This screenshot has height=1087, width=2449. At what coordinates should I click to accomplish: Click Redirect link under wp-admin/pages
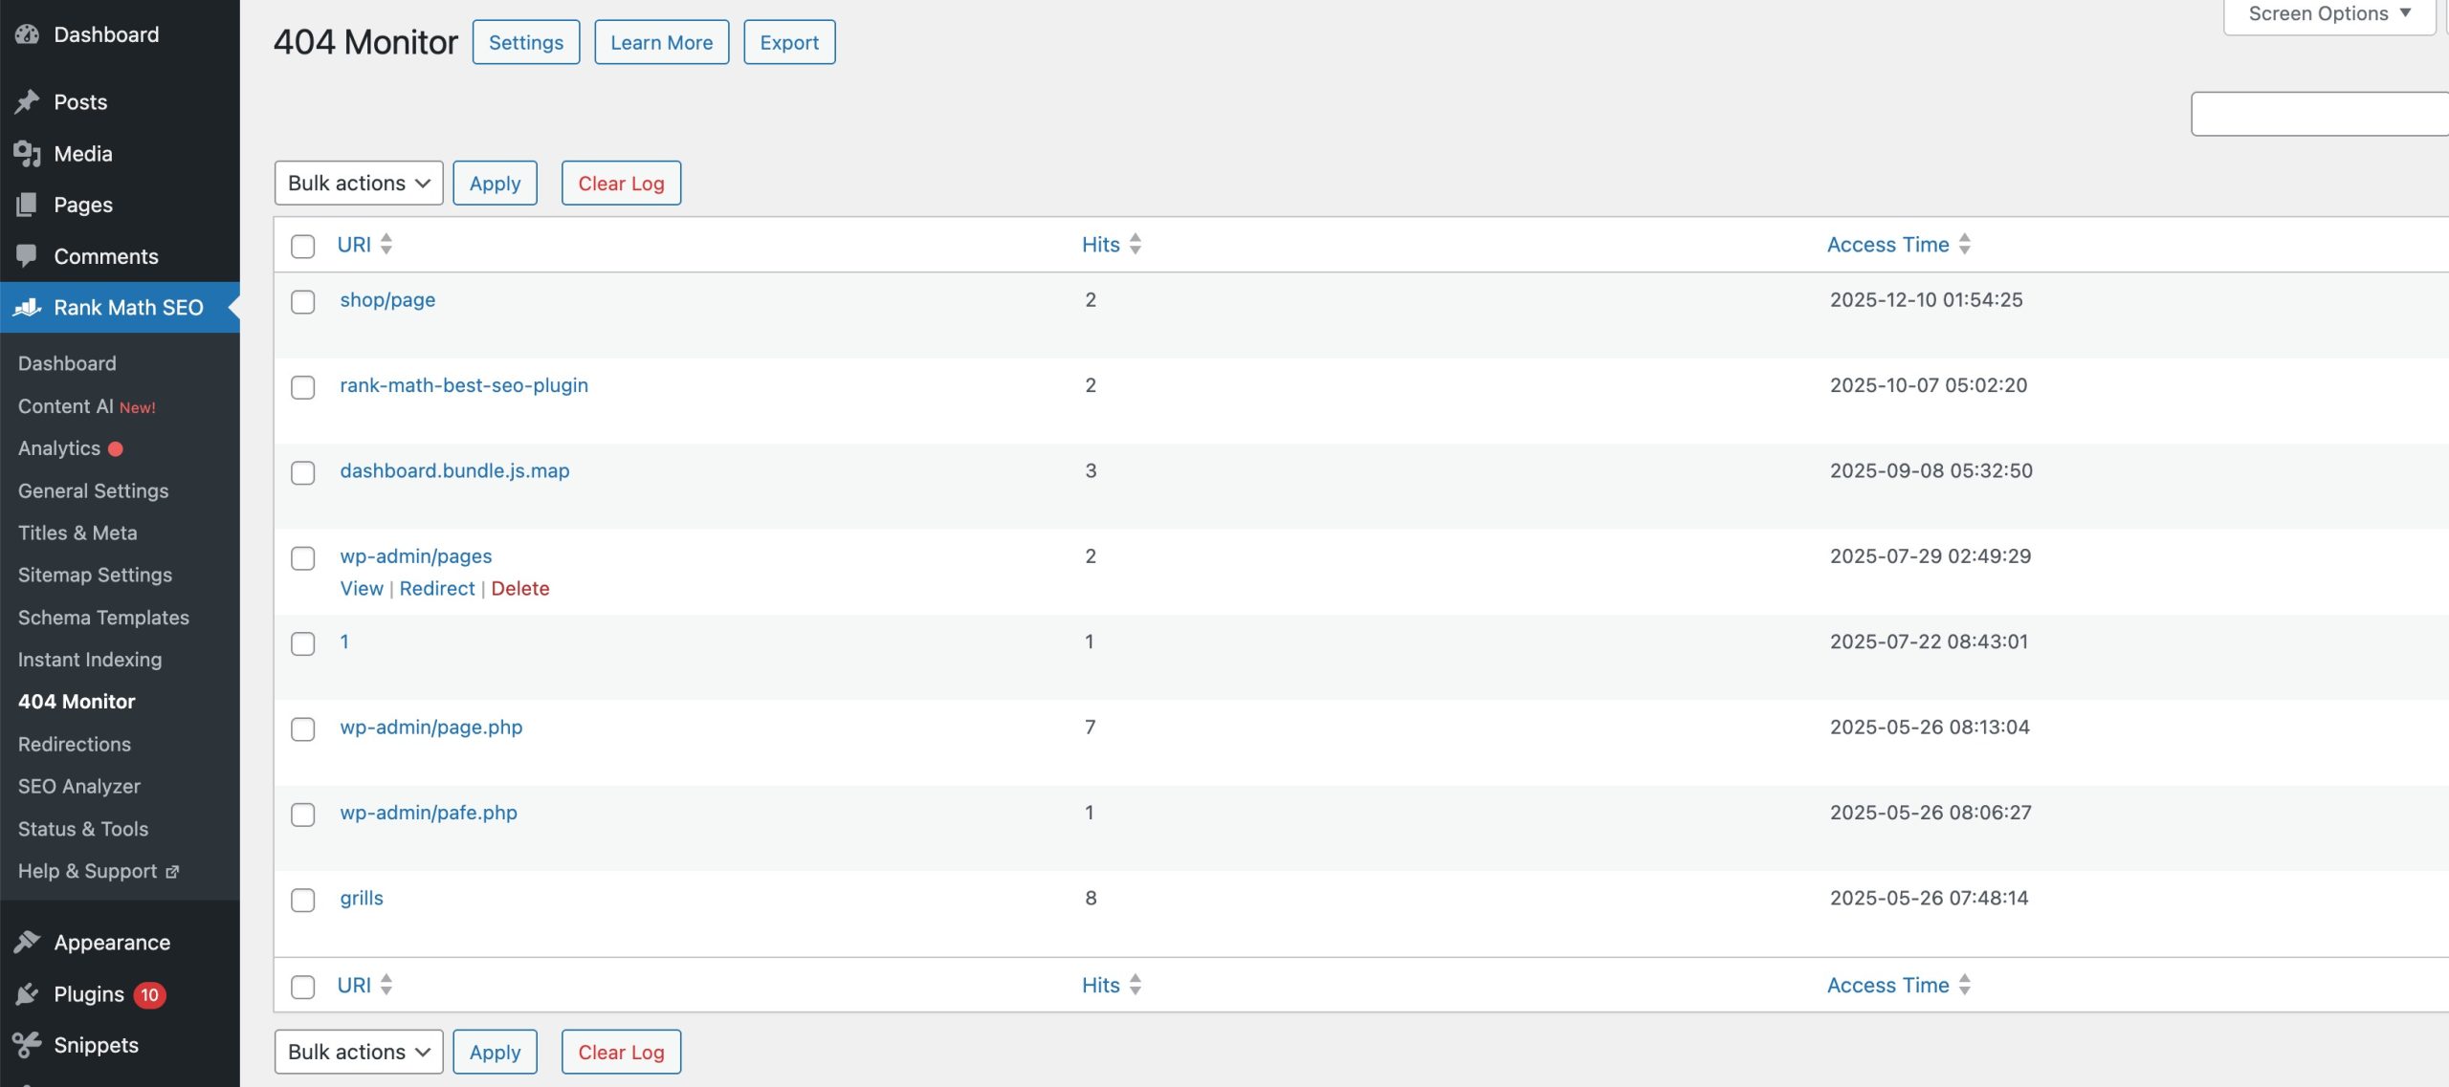pyautogui.click(x=437, y=588)
